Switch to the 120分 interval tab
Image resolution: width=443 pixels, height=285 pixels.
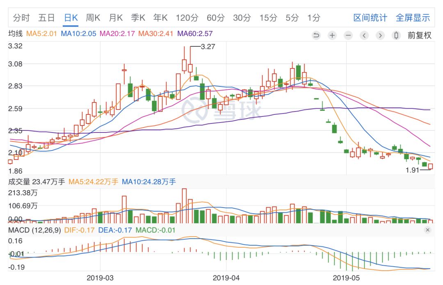coord(187,18)
